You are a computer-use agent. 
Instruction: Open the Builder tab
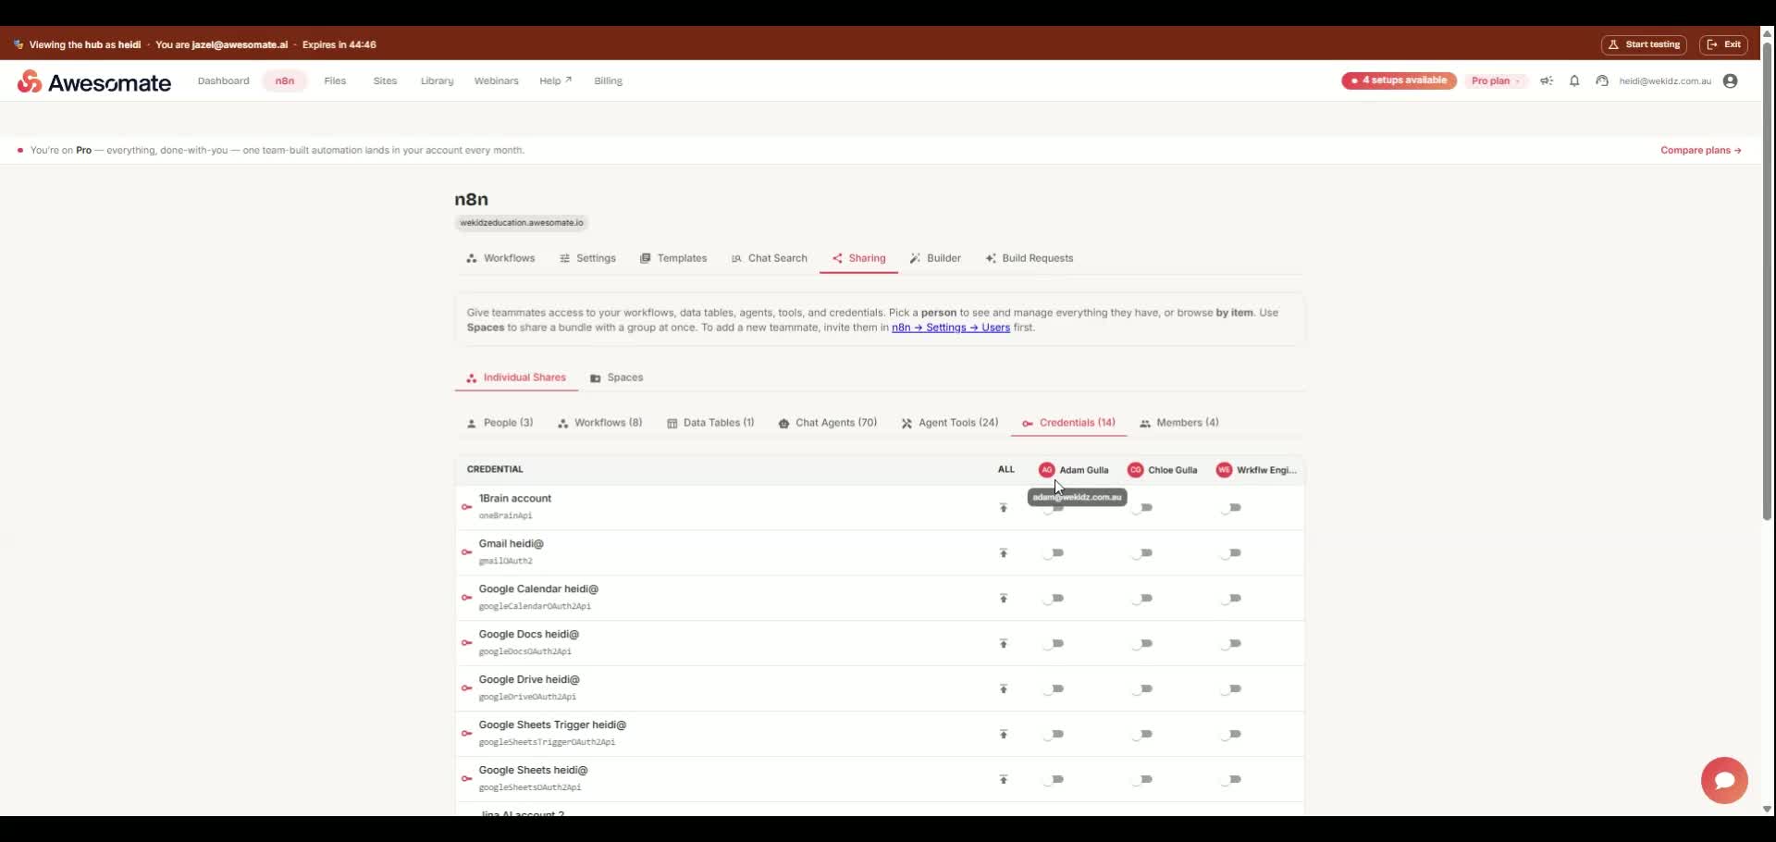pos(935,258)
